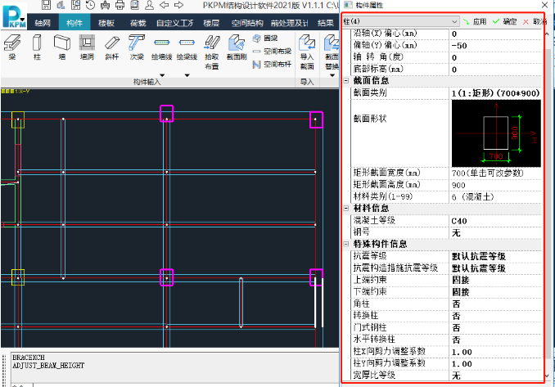Open the 轴网 ribbon tab
This screenshot has width=555, height=387.
point(43,23)
